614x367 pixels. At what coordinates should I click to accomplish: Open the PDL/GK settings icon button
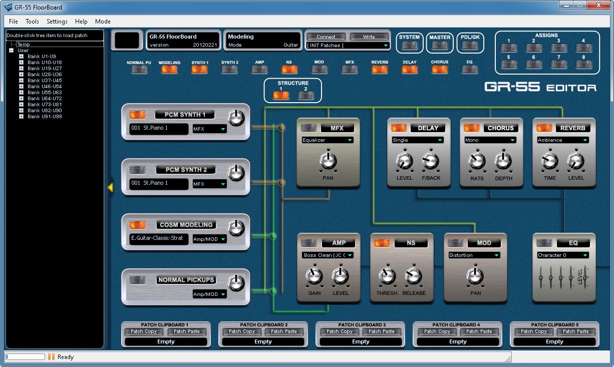click(x=470, y=46)
